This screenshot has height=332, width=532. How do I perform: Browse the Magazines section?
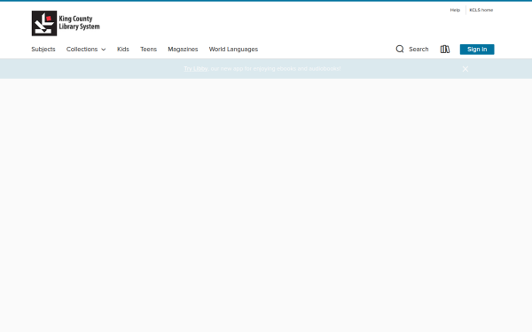point(183,49)
